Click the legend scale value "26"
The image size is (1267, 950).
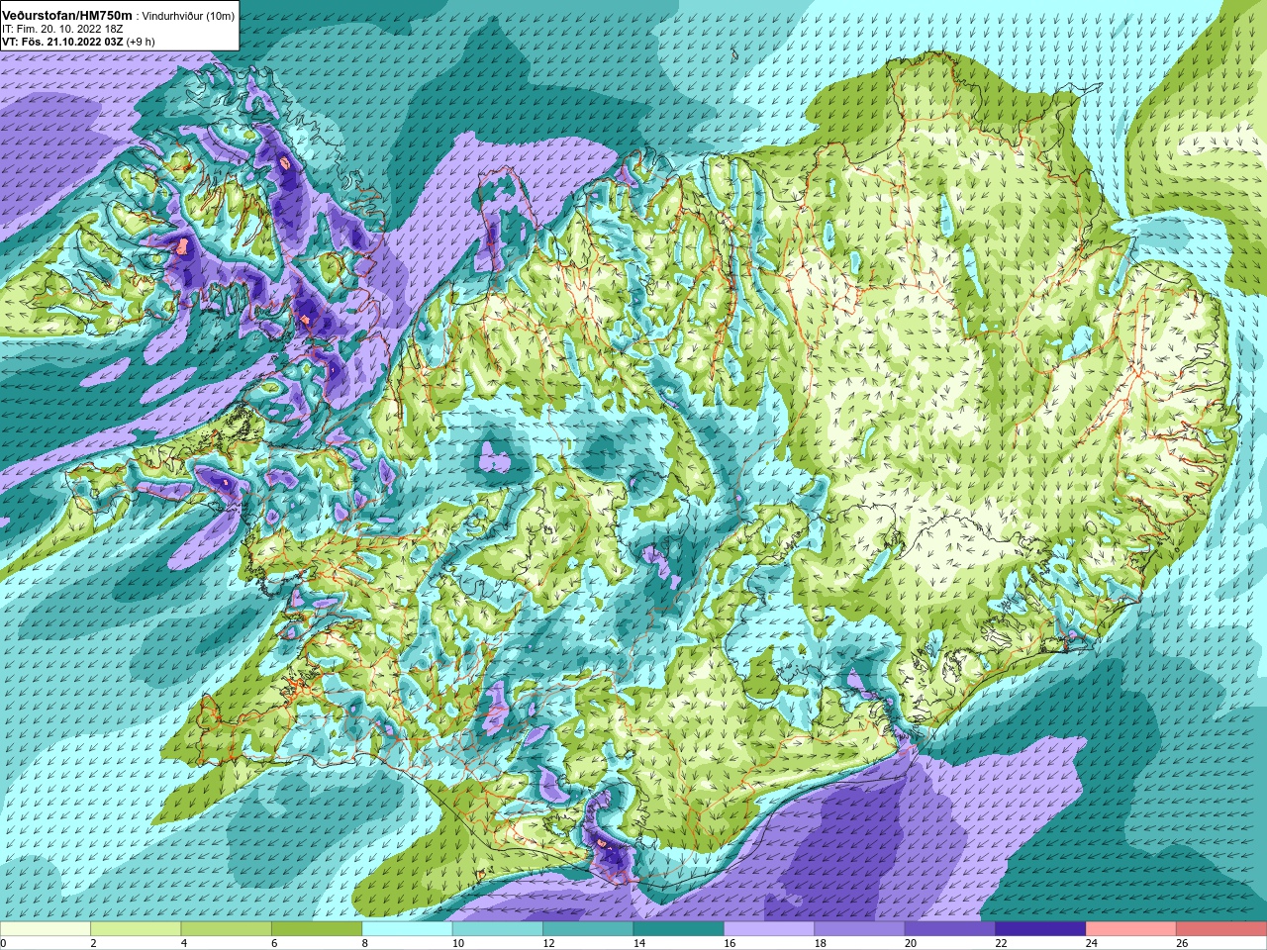coord(1183,943)
